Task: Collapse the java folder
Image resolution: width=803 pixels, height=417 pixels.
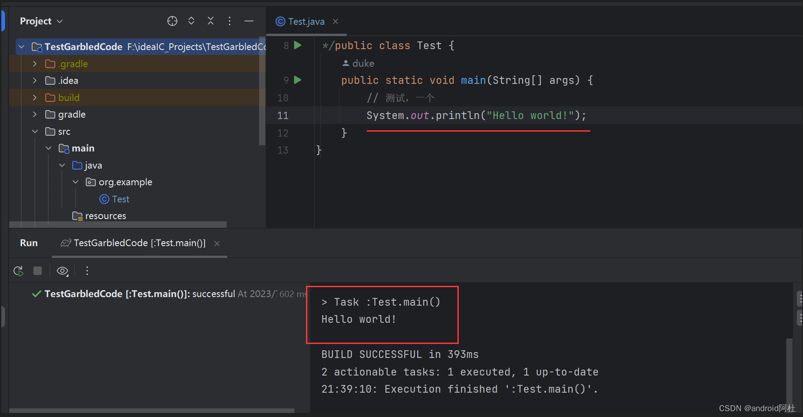Action: click(62, 165)
